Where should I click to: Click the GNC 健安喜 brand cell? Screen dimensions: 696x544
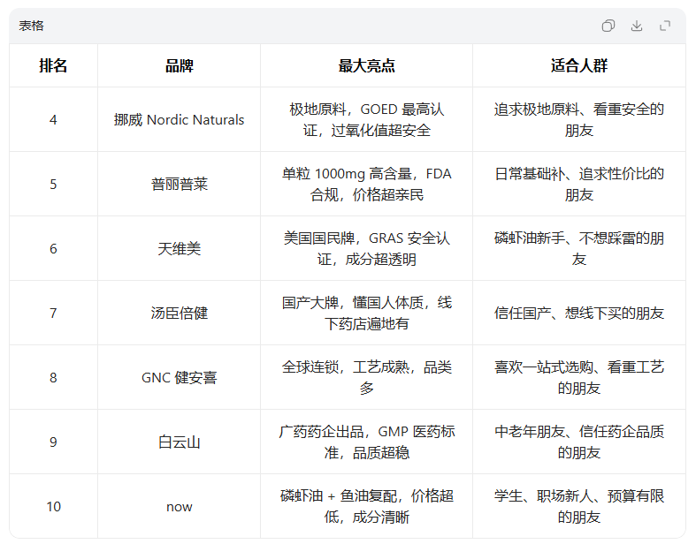[179, 378]
